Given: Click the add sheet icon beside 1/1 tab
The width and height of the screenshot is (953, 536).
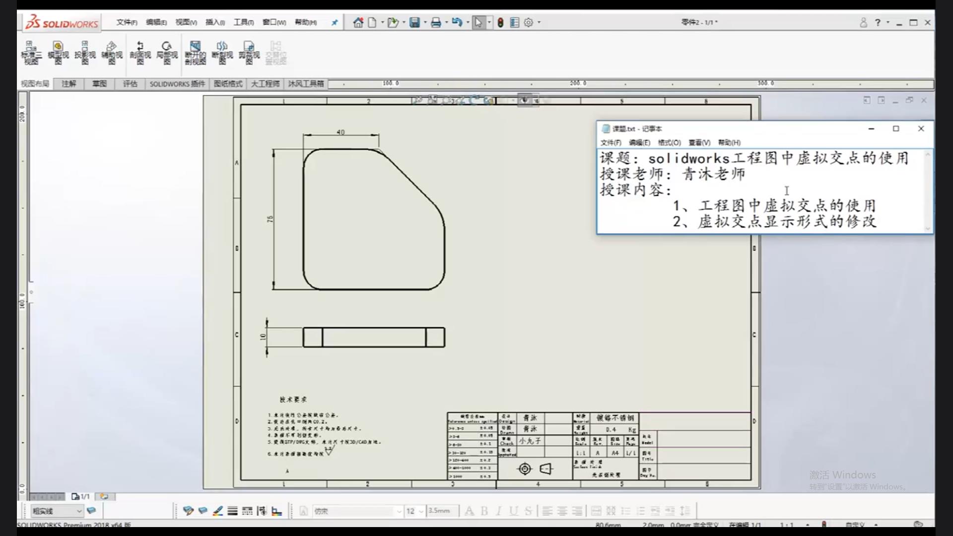Looking at the screenshot, I should click(104, 496).
